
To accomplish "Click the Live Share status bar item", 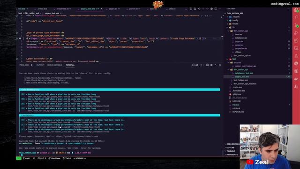I will 54,159.
